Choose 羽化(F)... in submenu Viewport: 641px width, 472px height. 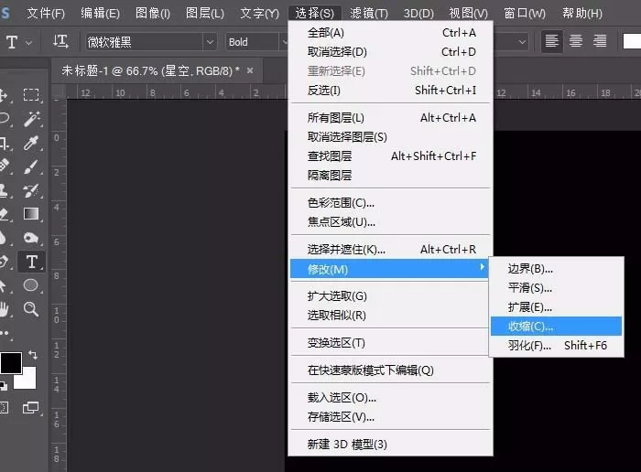tap(557, 346)
